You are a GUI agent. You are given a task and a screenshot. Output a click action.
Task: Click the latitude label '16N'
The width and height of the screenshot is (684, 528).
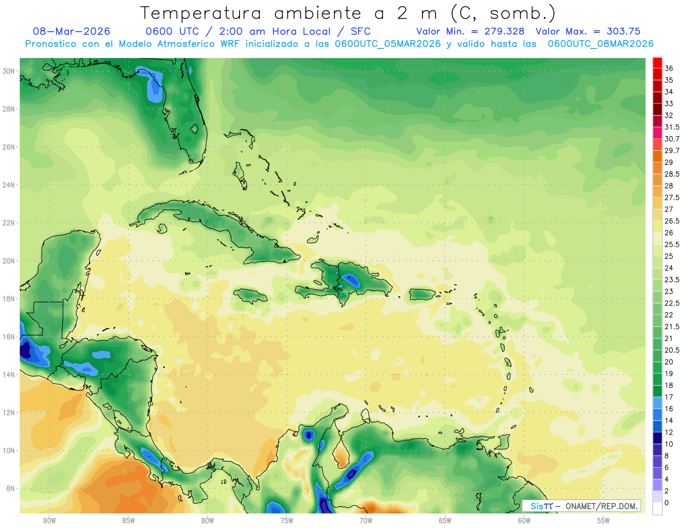[x=10, y=337]
